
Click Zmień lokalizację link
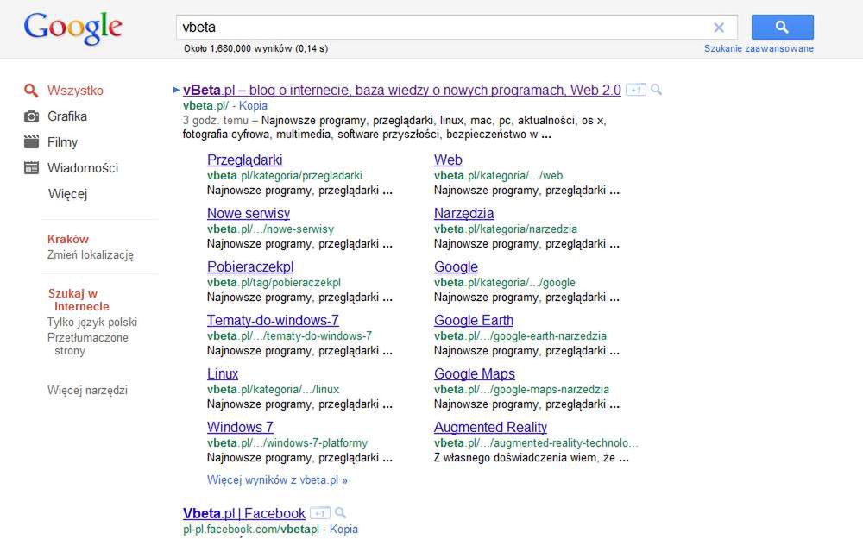[x=91, y=254]
